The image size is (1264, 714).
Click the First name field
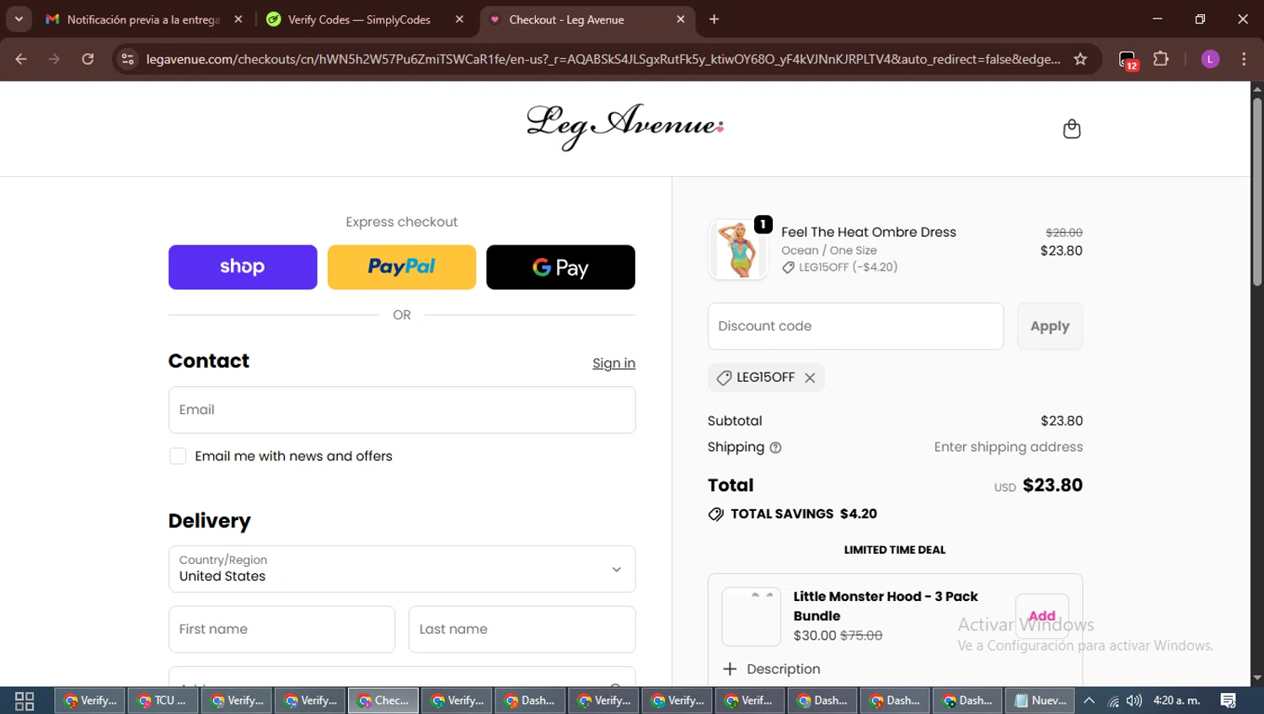tap(281, 630)
